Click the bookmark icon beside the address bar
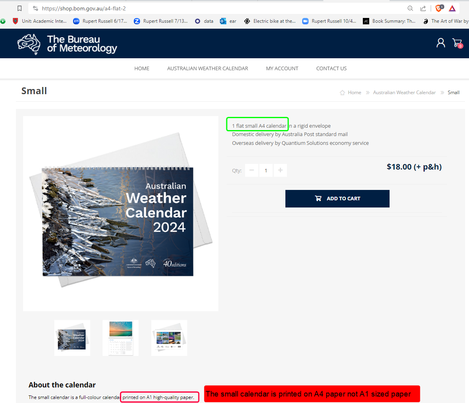This screenshot has height=403, width=469. (20, 8)
